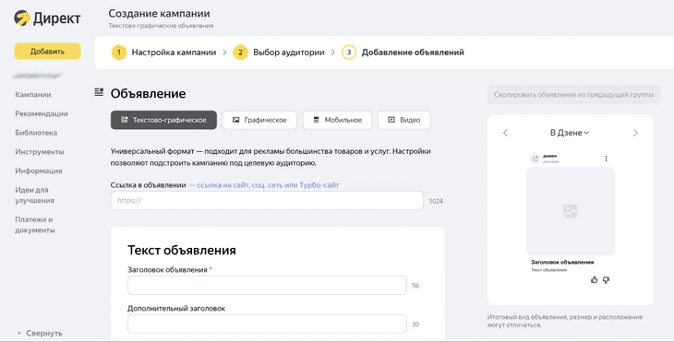Collapse the sidebar with Свернуть
The width and height of the screenshot is (674, 342).
tap(40, 333)
